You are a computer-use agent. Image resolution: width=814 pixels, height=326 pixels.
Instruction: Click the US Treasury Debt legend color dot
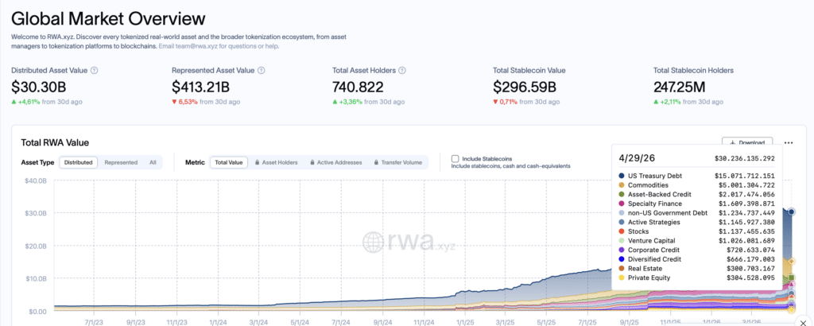(x=622, y=176)
